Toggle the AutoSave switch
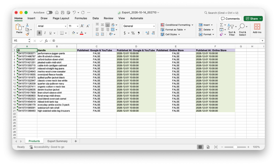This screenshot has width=277, height=166. [50, 12]
